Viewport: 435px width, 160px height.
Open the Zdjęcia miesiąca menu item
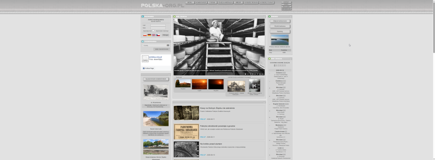pyautogui.click(x=225, y=3)
